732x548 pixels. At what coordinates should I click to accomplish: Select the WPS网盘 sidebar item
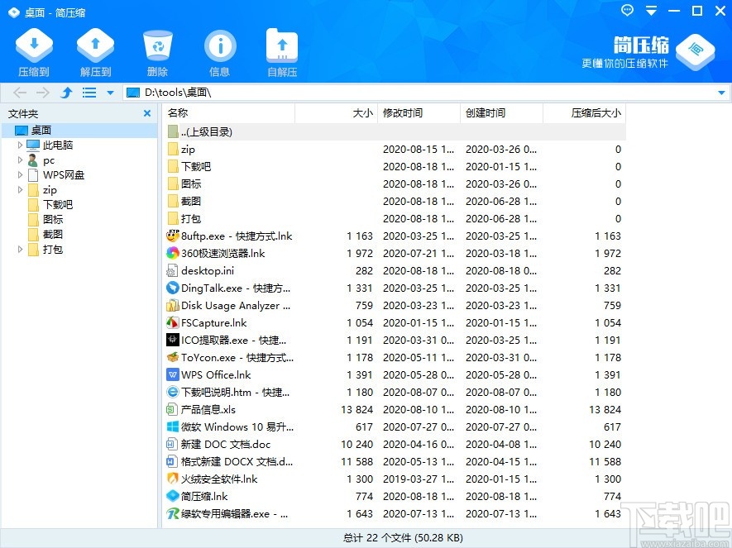(62, 175)
